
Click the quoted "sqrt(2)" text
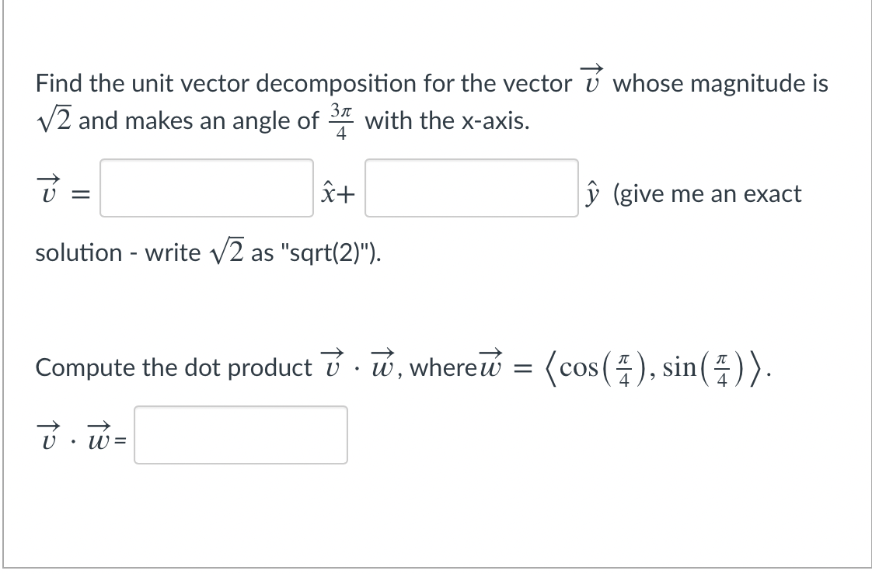pyautogui.click(x=326, y=253)
